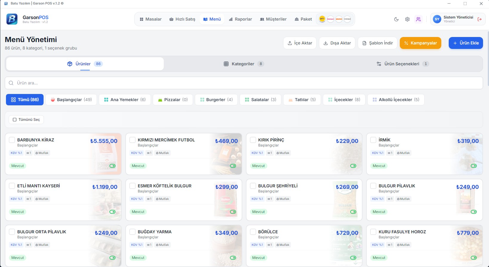Check the Tümünü Seç checkbox
This screenshot has height=267, width=489.
tap(15, 120)
